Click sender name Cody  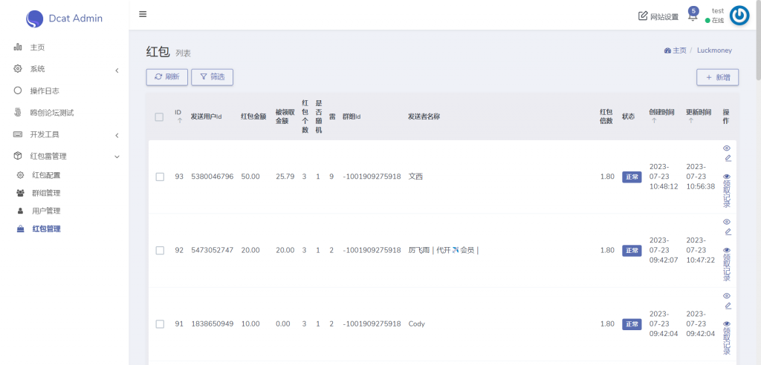tap(416, 323)
